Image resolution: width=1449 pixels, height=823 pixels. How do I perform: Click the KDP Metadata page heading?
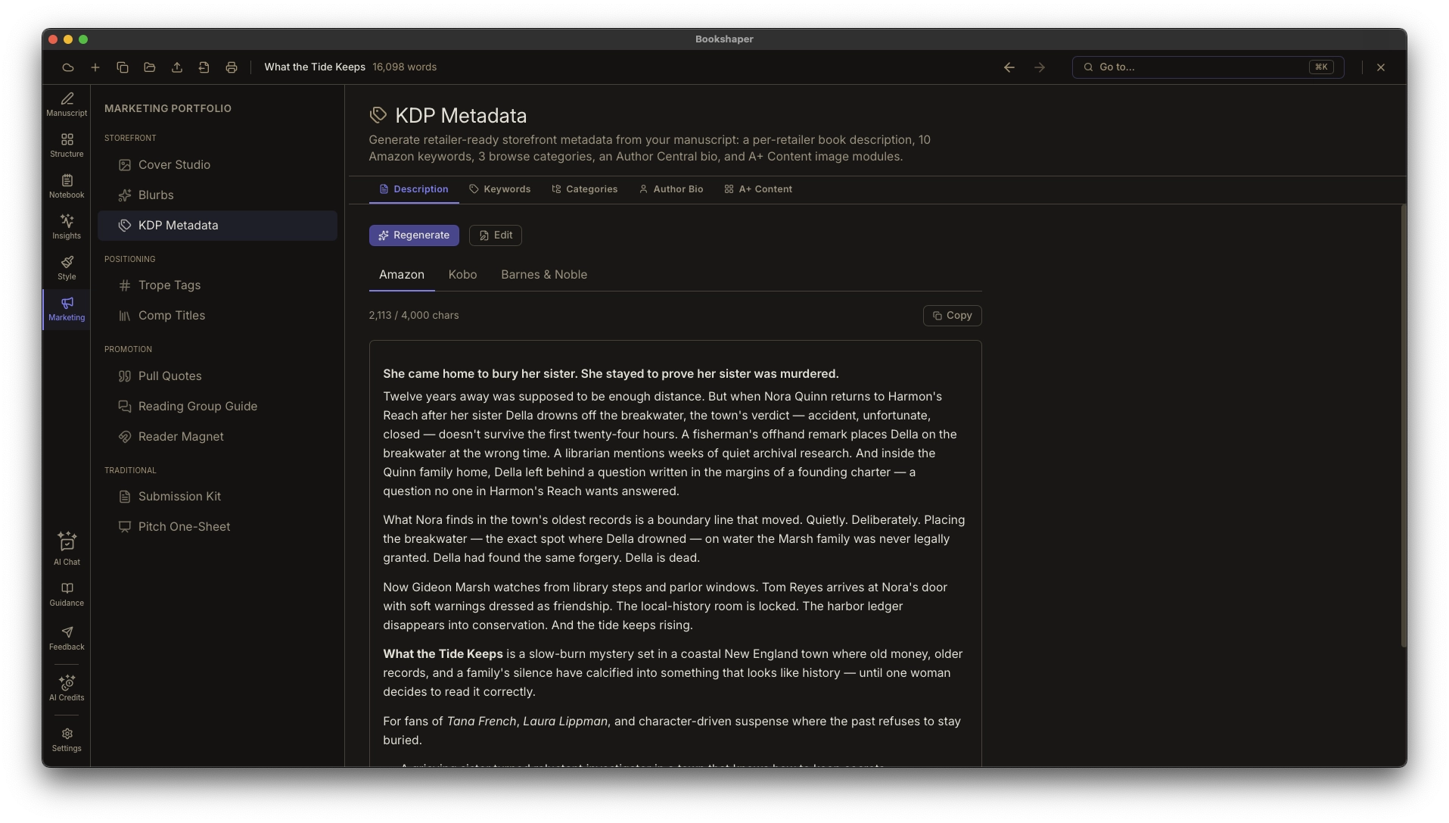point(461,116)
